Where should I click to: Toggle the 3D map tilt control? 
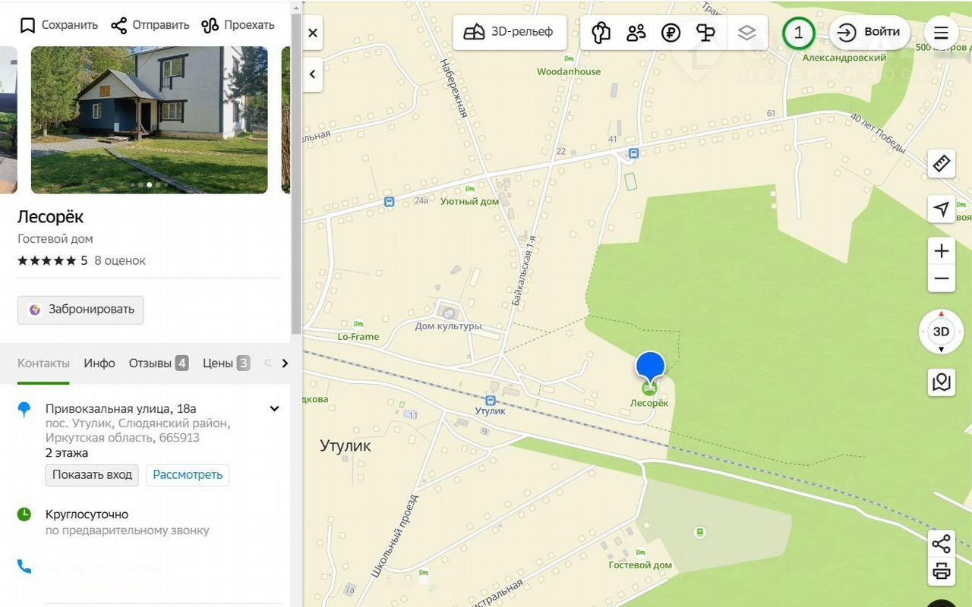coord(941,332)
